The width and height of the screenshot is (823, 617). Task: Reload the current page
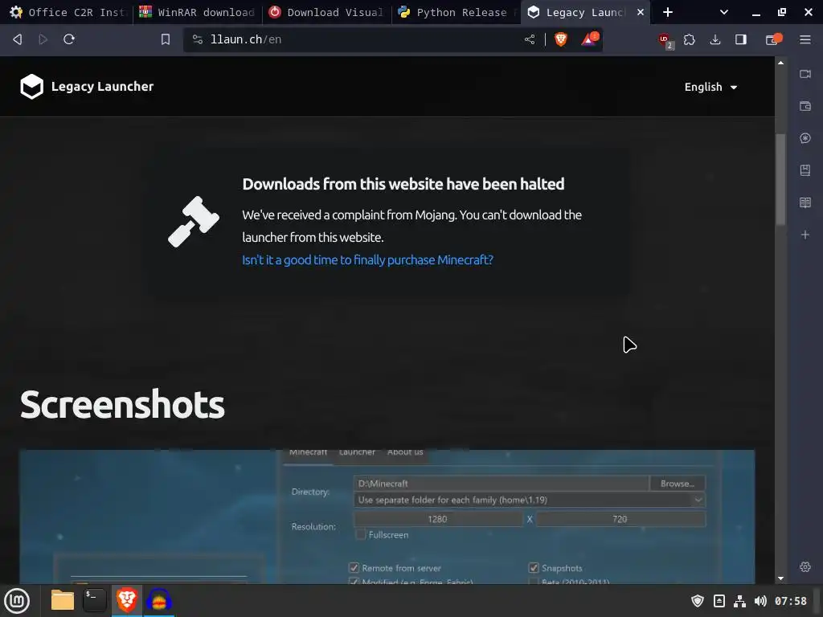pos(69,39)
